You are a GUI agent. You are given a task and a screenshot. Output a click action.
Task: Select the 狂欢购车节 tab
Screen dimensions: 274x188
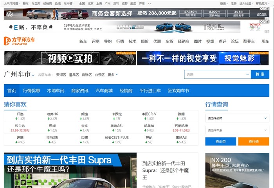click(178, 90)
